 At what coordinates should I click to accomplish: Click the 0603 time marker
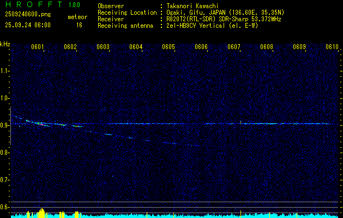coord(103,47)
